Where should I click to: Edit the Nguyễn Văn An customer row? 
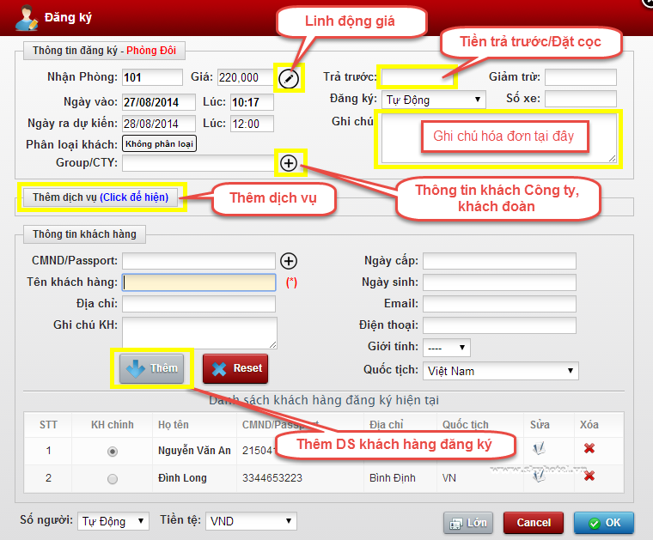[x=539, y=448]
